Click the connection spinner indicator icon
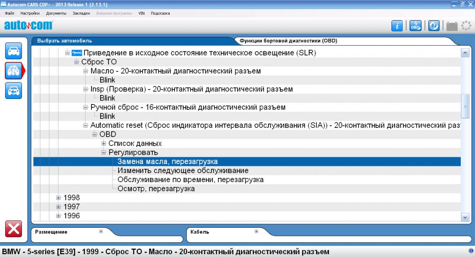 point(465,26)
